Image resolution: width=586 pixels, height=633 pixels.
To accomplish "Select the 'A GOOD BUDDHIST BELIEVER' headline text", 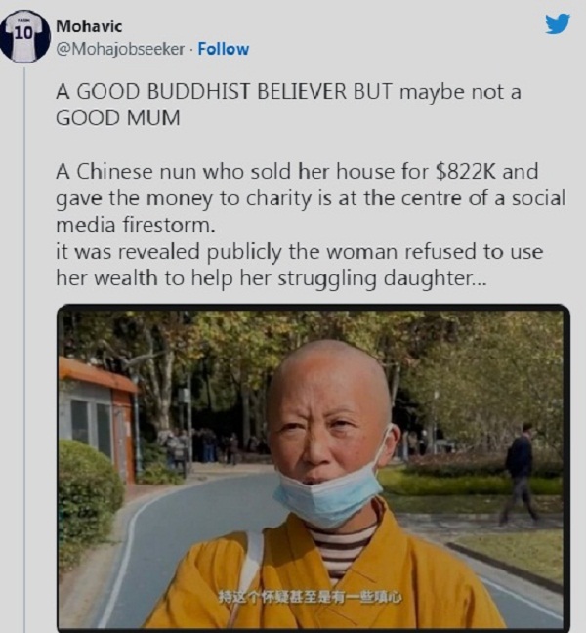I will [201, 92].
